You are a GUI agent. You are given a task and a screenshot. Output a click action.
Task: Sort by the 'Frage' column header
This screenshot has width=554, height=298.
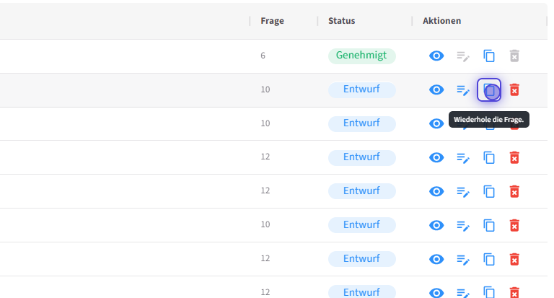click(272, 21)
